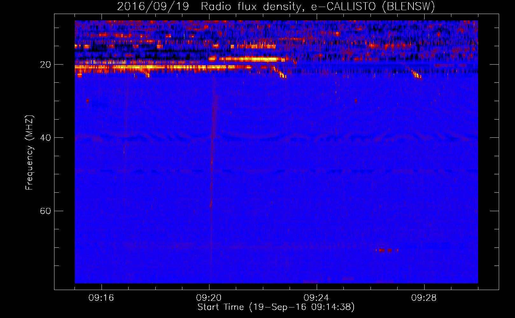Click the 'Start Time (19-Sep-16 09:14:38)' label

pos(276,307)
